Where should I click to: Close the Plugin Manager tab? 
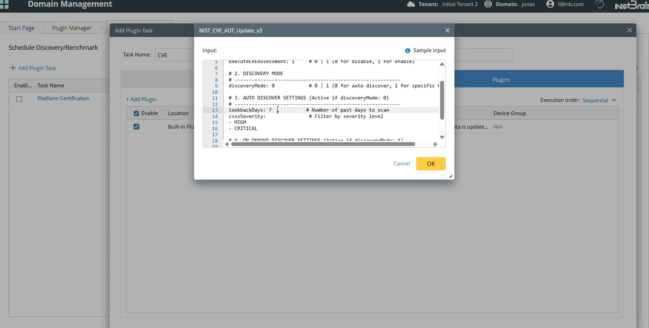point(102,28)
